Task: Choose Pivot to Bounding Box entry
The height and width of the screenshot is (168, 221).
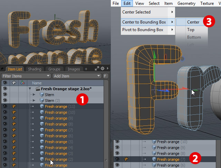Action: [148, 30]
